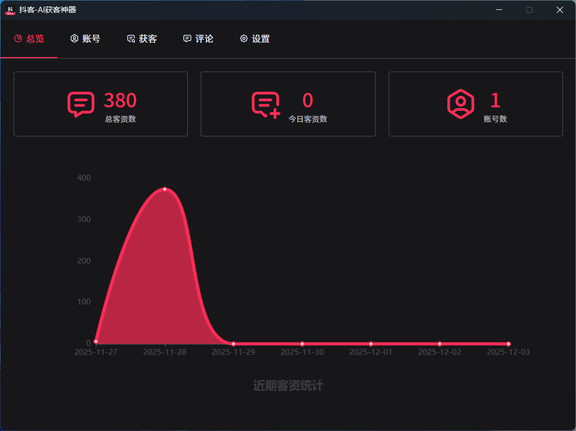This screenshot has width=576, height=431.
Task: Click the 评论 speech bubble icon
Action: [187, 39]
